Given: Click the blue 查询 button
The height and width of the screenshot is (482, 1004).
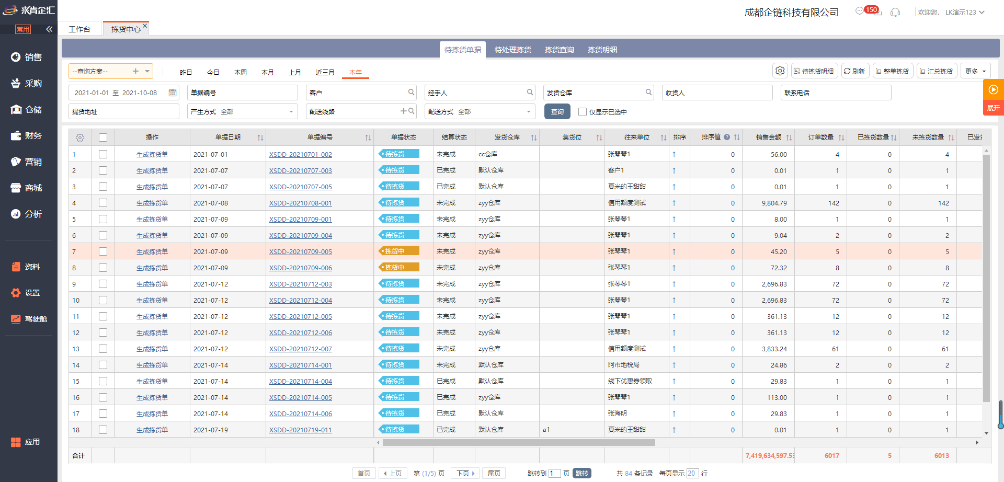Looking at the screenshot, I should [x=557, y=112].
